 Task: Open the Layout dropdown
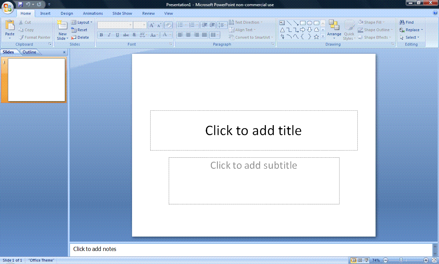click(82, 22)
